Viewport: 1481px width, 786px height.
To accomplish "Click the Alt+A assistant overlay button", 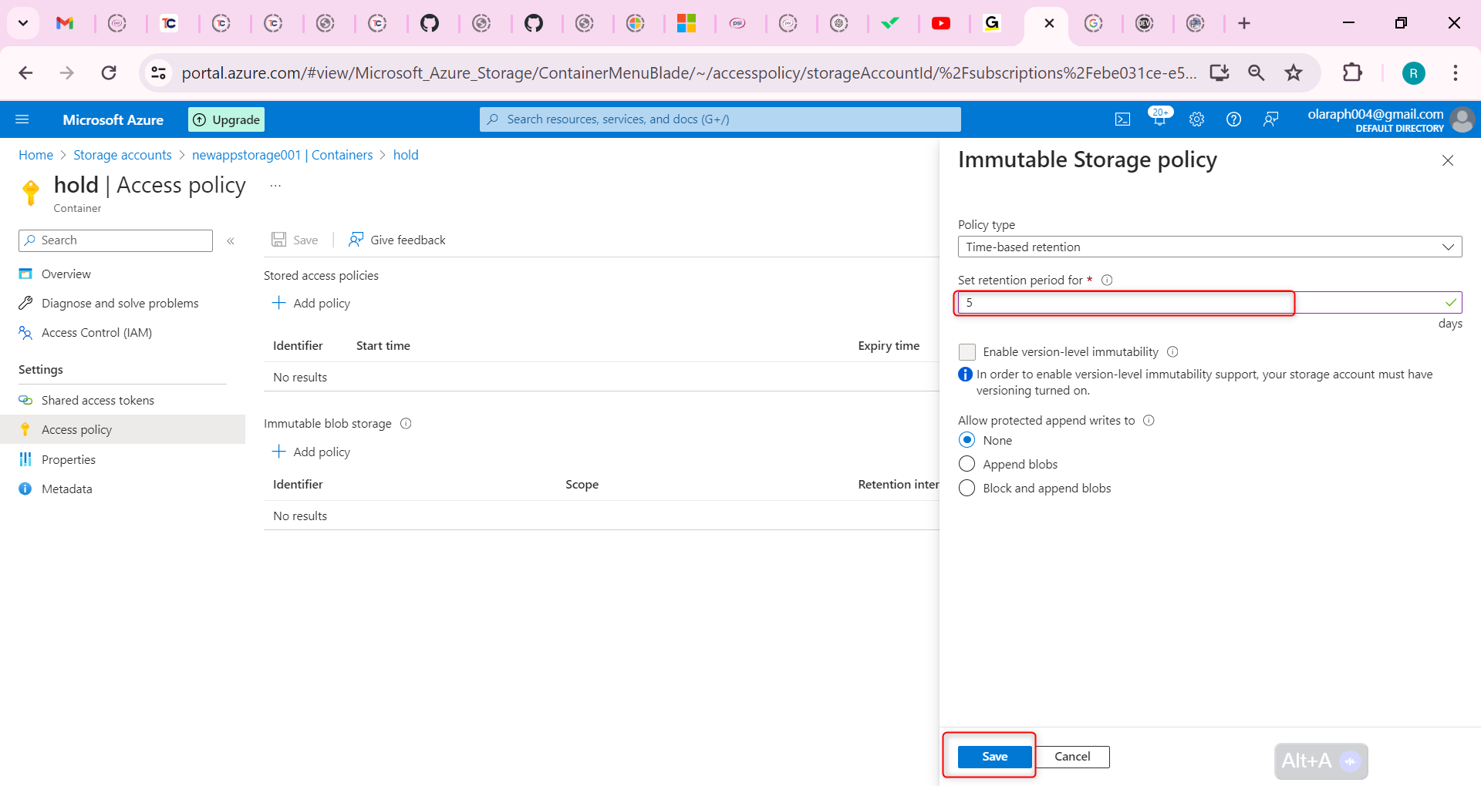I will (x=1321, y=761).
